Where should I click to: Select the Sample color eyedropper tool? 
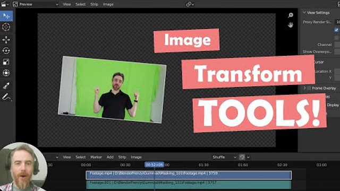pos(6,86)
